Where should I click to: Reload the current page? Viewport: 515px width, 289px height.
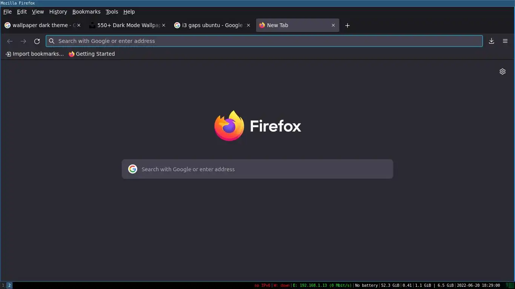[37, 41]
